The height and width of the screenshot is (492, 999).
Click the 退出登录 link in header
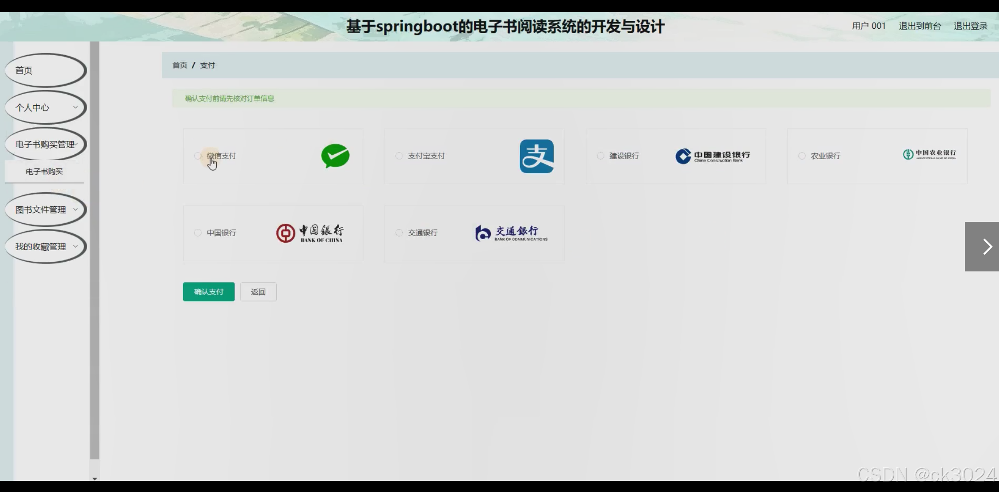[x=970, y=26]
